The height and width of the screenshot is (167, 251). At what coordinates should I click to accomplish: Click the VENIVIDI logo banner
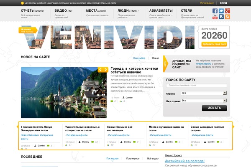point(108,37)
